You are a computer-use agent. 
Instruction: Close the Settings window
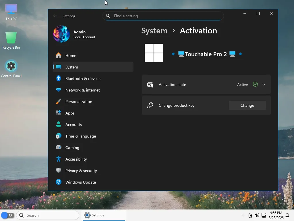[x=271, y=14]
